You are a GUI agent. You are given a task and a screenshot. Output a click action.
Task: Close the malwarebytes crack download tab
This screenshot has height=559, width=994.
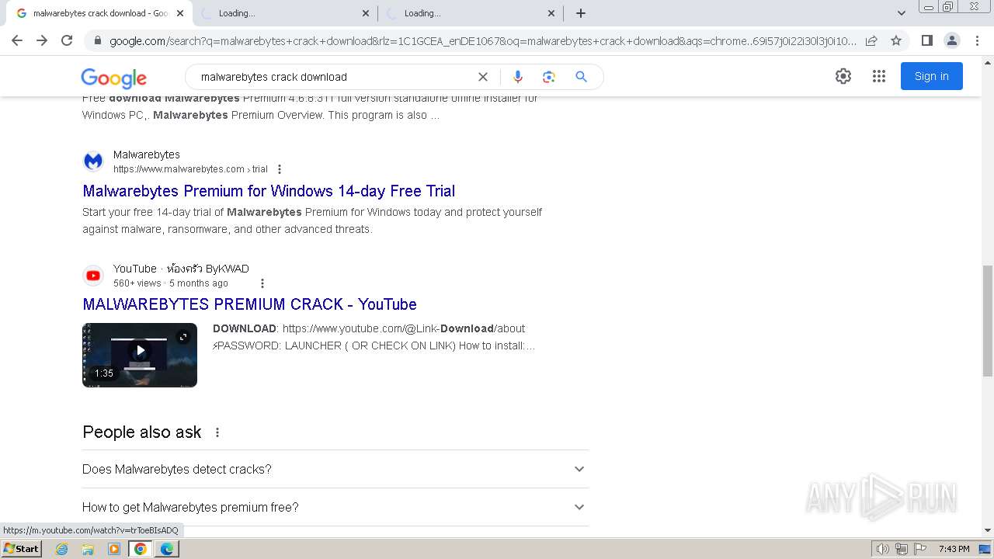click(180, 13)
